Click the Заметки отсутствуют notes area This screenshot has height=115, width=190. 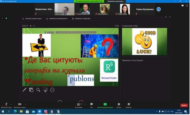click(133, 60)
